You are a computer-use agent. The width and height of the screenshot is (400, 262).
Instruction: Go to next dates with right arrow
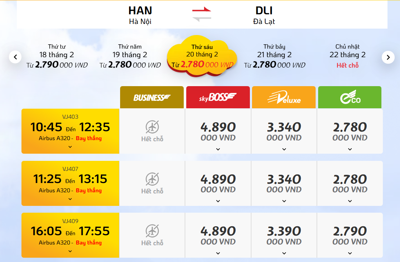(x=388, y=57)
